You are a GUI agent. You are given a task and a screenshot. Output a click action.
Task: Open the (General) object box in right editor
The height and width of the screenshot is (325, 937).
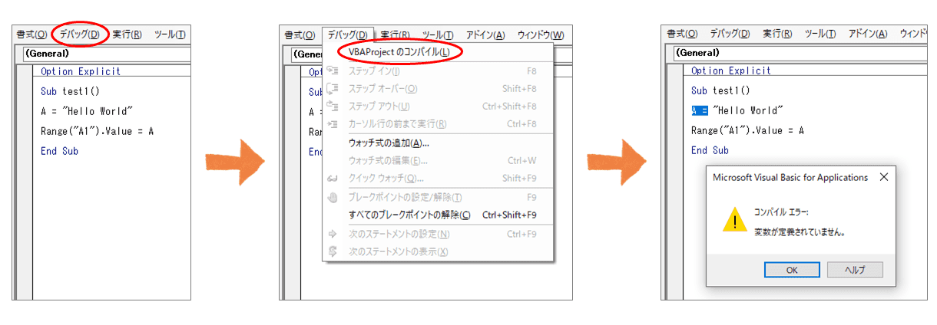point(800,53)
